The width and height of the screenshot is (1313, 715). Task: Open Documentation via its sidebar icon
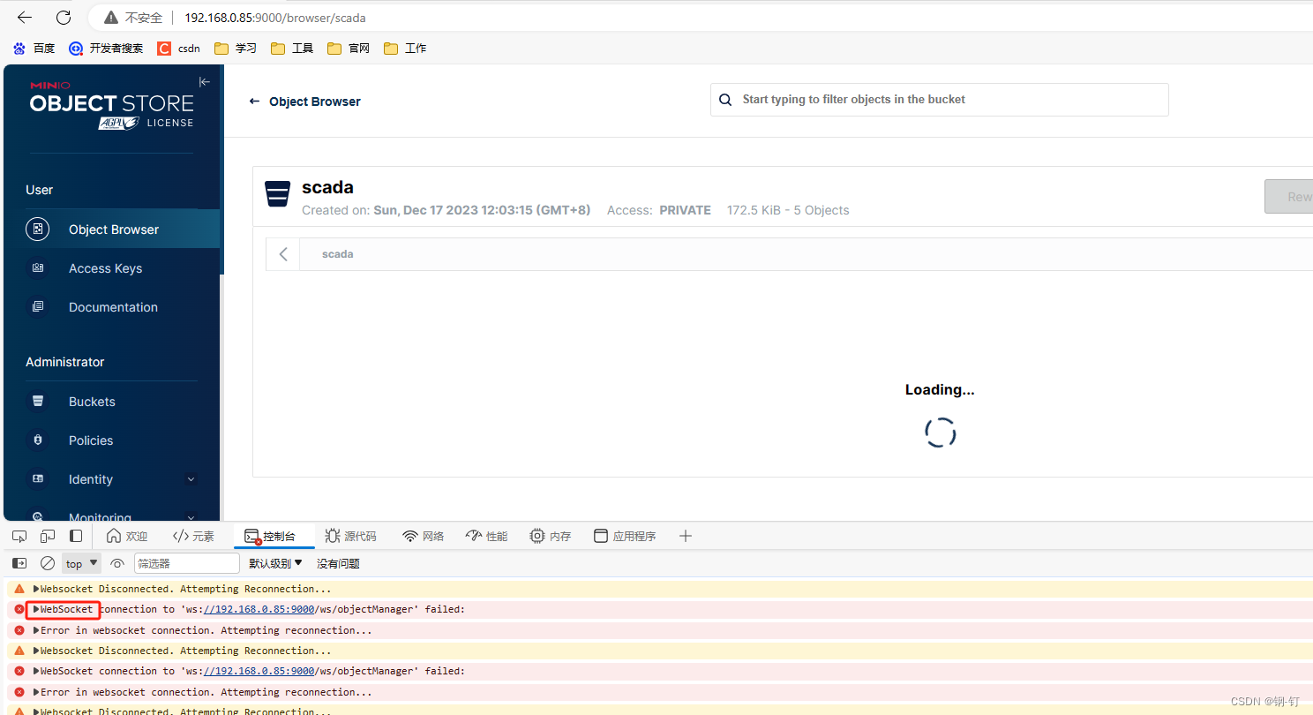click(x=37, y=306)
